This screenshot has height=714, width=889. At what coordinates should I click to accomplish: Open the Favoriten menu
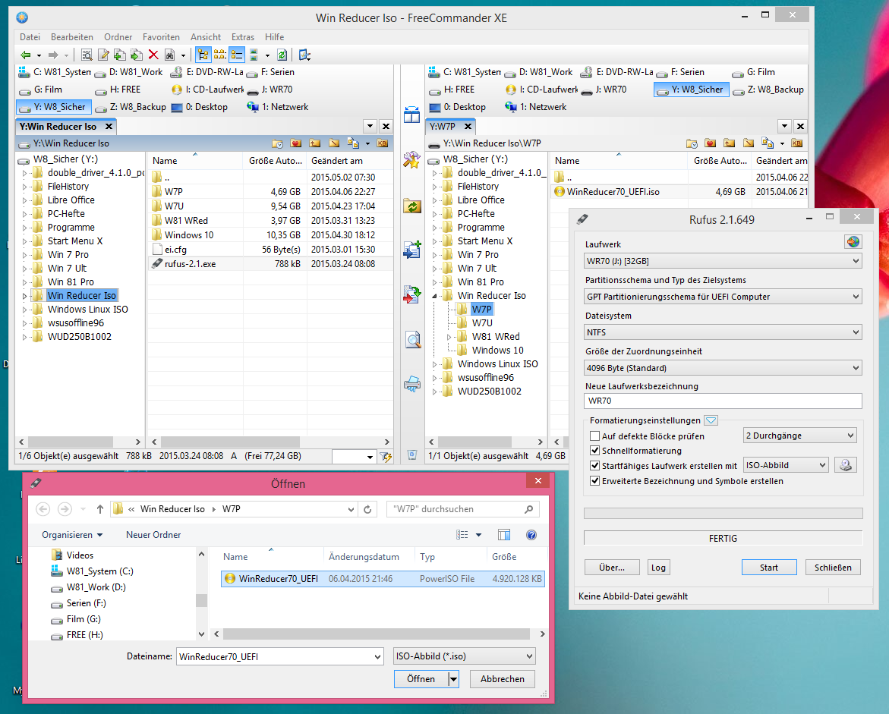[x=161, y=37]
